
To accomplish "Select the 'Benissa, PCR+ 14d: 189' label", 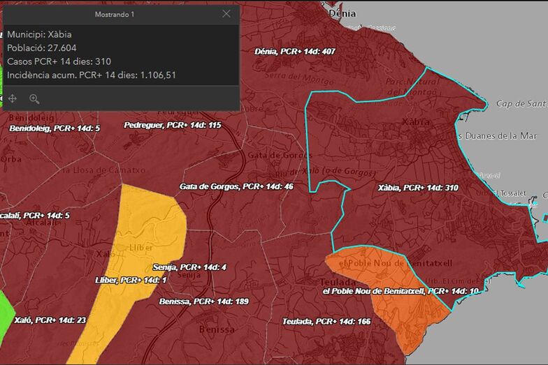I will 204,301.
